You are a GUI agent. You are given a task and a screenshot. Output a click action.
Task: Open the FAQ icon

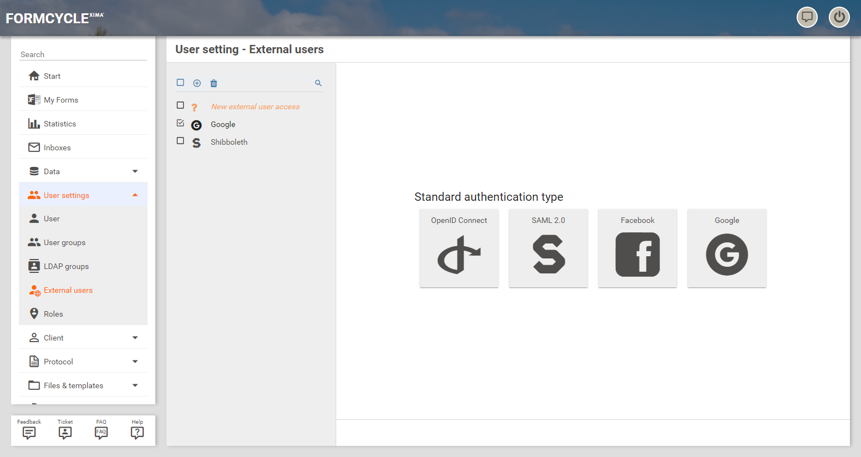(101, 430)
